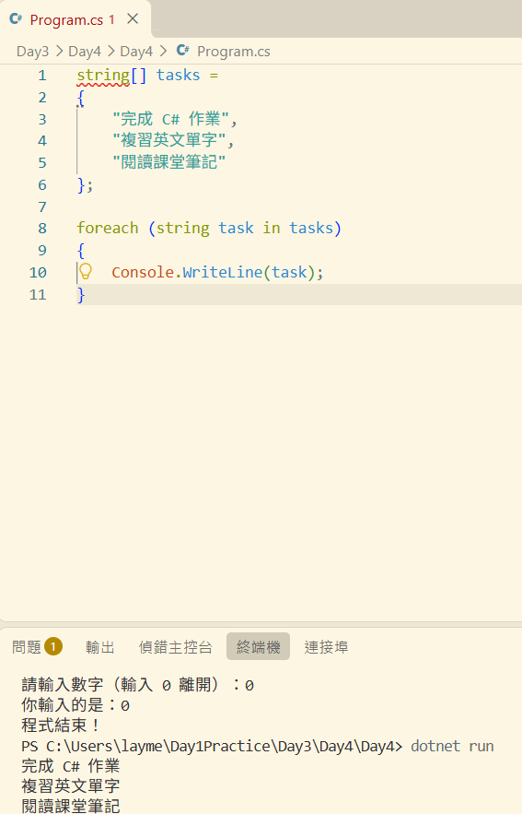
Task: Click terminal output 複習英文單字
Action: tap(71, 786)
